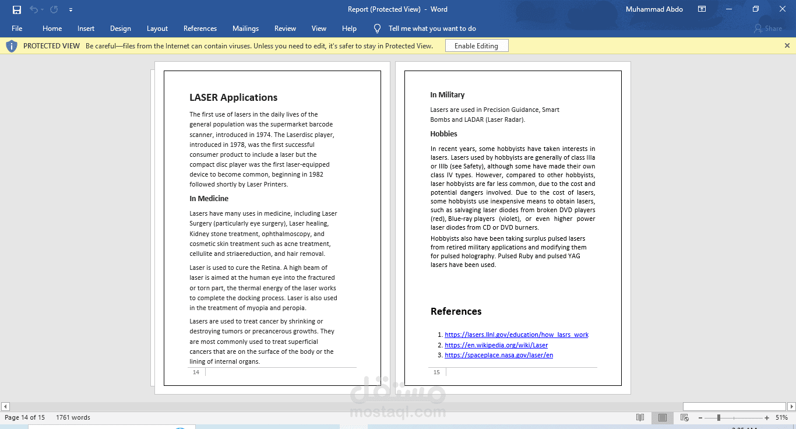Click Page 14 of 15 status indicator
The height and width of the screenshot is (429, 796).
(25, 417)
